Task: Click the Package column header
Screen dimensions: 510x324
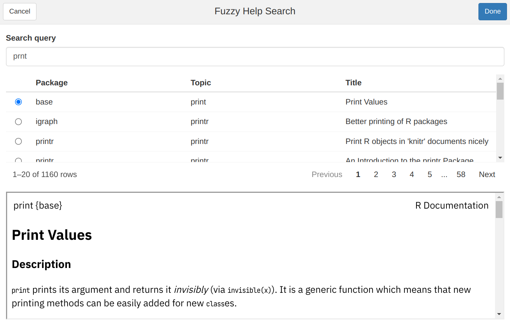Action: click(x=51, y=83)
